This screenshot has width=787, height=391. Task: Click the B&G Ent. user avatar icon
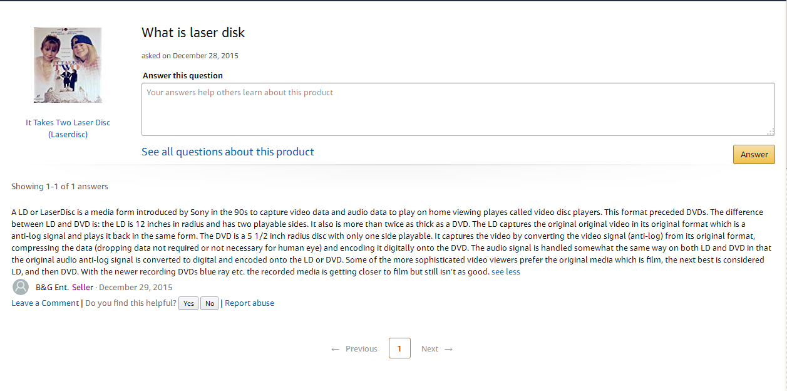[x=21, y=287]
